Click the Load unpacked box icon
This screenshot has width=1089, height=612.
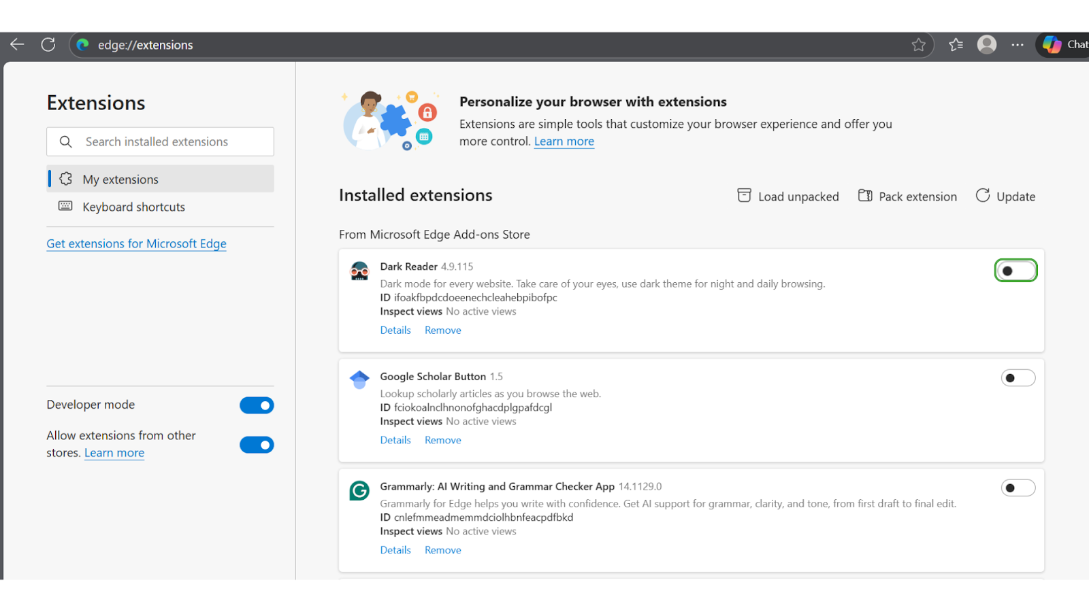point(745,196)
